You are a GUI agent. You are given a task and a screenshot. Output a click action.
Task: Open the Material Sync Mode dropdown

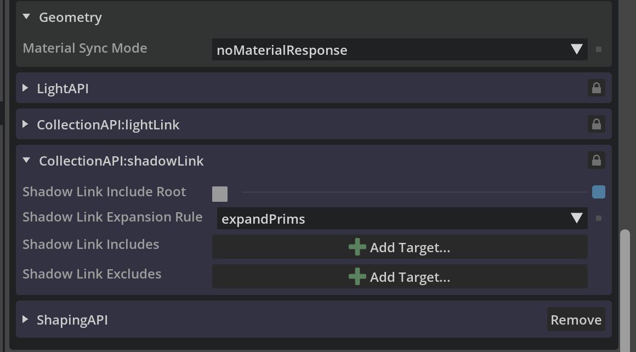pyautogui.click(x=399, y=50)
